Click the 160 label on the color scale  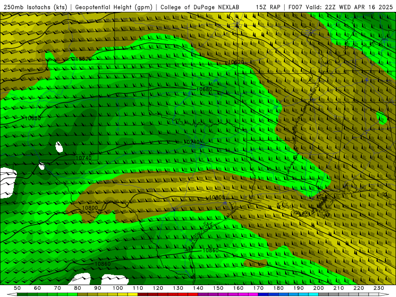(x=238, y=288)
